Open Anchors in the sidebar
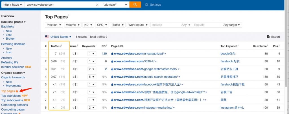Viewport: 289px width, 114px height. click(x=7, y=58)
